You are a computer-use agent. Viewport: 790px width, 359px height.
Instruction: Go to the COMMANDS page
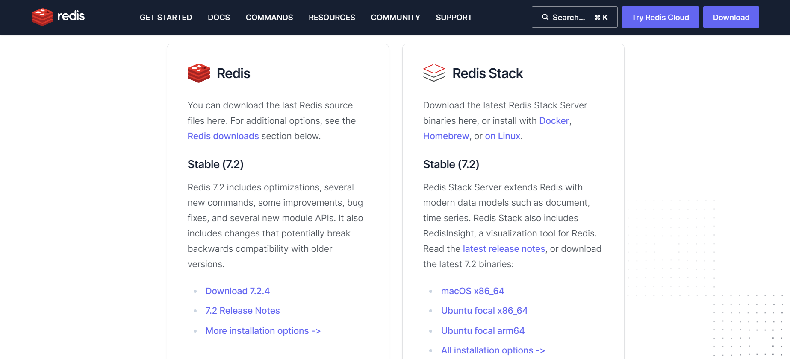point(269,18)
